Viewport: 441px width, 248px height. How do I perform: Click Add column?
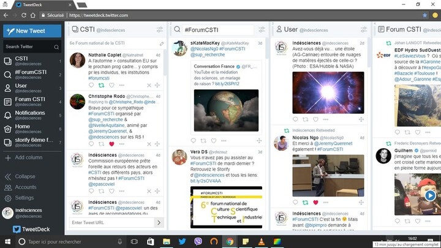(24, 157)
